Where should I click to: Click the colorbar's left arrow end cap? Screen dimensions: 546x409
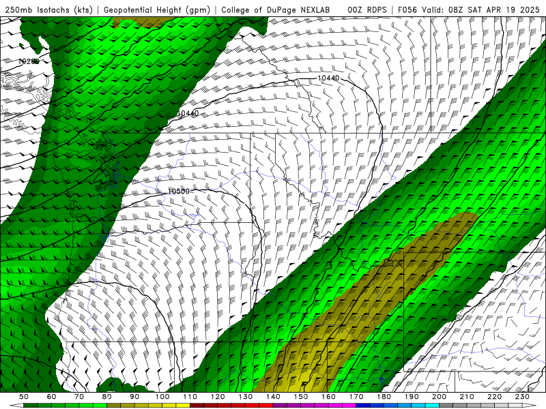click(16, 406)
